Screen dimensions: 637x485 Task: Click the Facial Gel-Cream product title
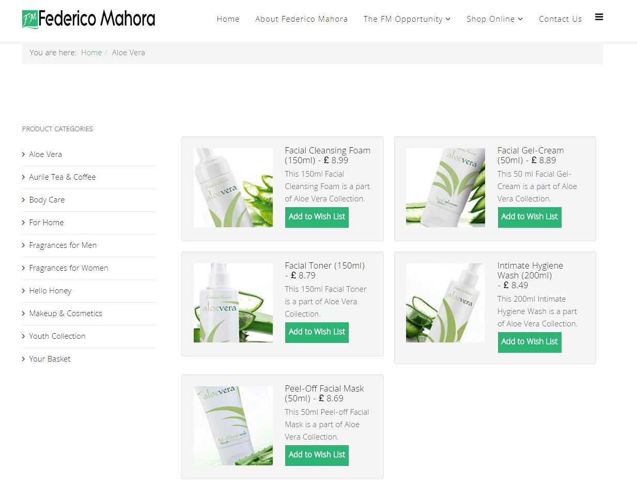click(530, 151)
